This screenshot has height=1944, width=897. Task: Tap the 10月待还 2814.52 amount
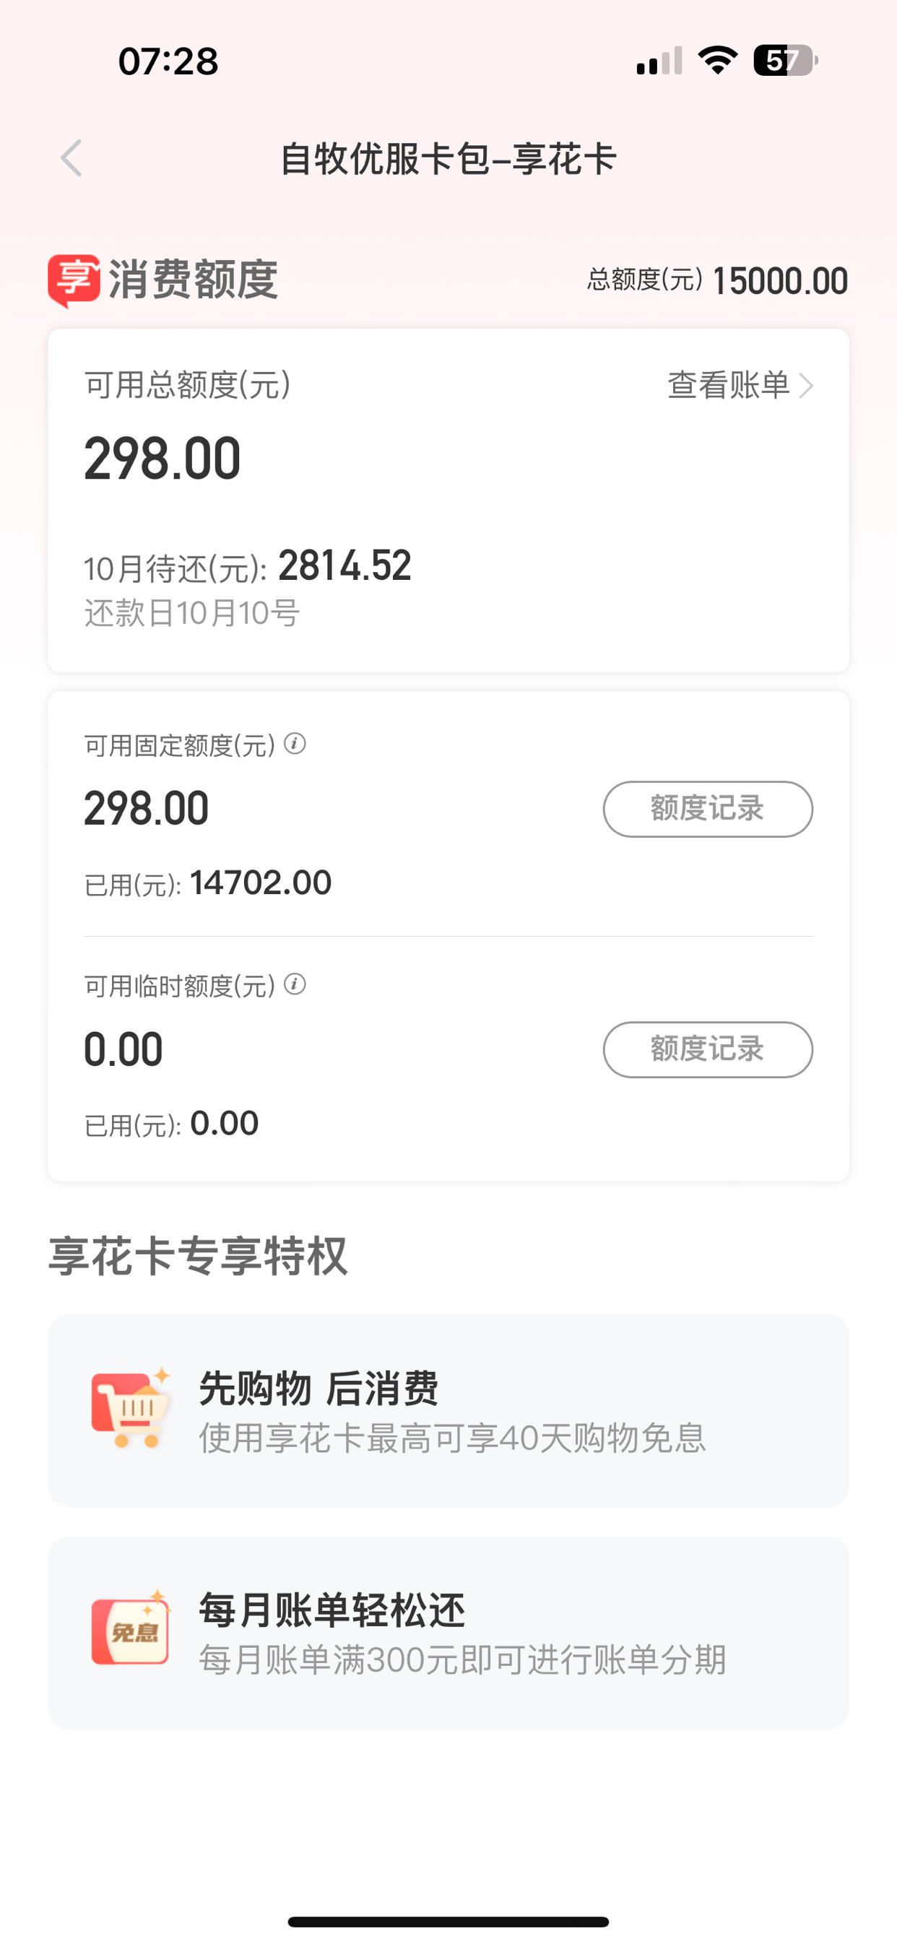pyautogui.click(x=344, y=565)
